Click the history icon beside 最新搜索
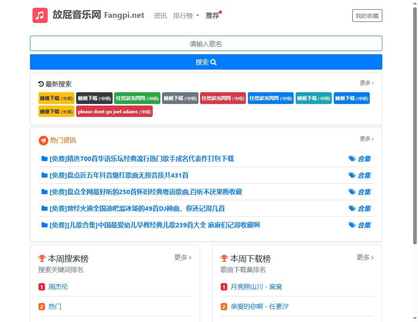 tap(41, 84)
